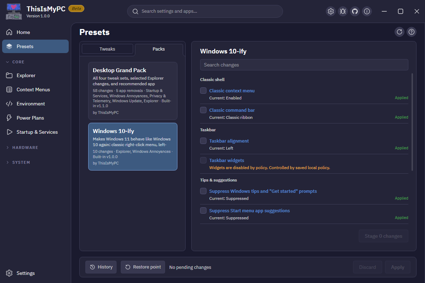Go to Home in sidebar

(35, 32)
